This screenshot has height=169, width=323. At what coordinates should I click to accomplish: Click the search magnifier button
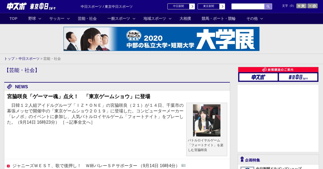tap(268, 6)
